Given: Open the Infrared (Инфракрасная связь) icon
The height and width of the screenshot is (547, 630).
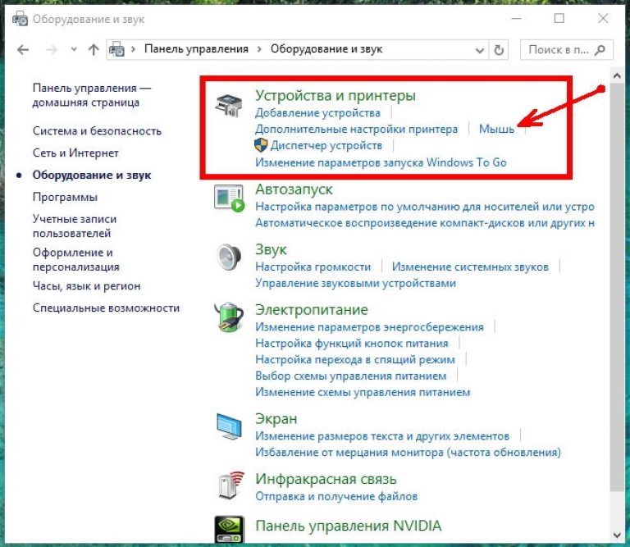Looking at the screenshot, I should [229, 486].
